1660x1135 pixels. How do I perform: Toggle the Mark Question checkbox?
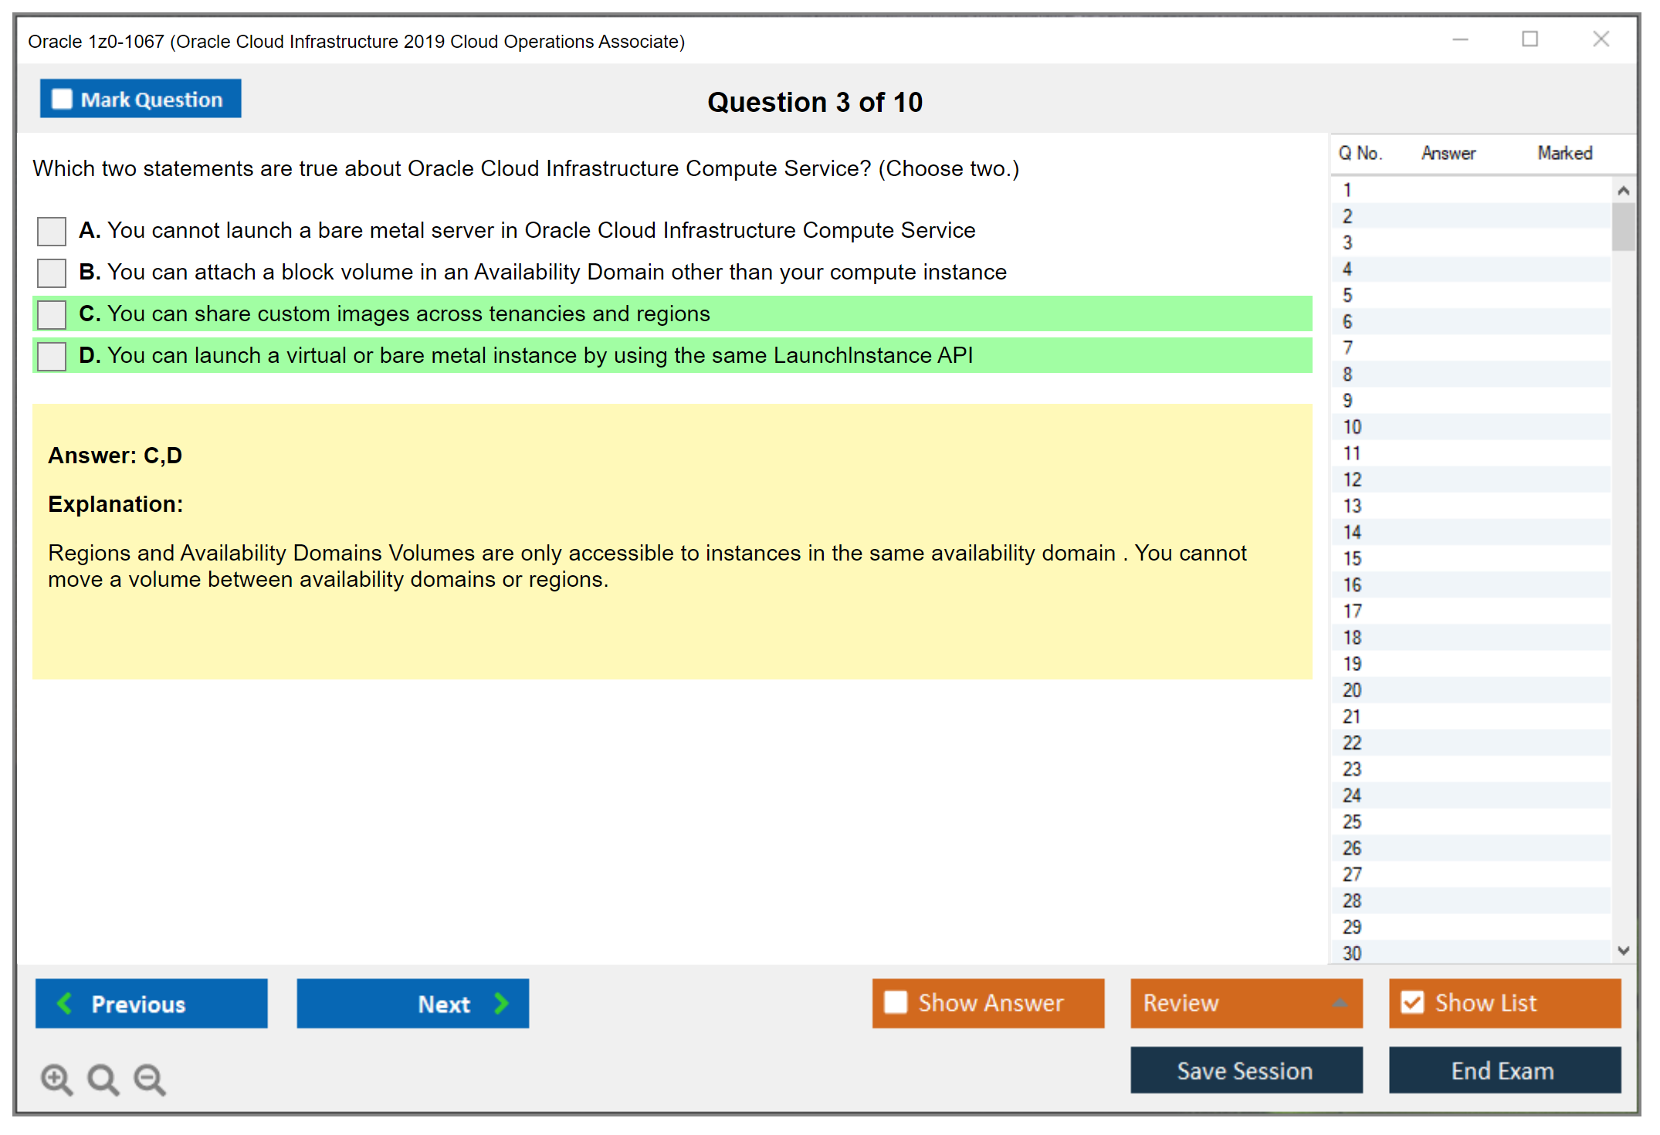(x=62, y=100)
